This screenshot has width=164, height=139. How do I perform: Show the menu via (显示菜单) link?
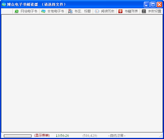pyautogui.click(x=42, y=135)
